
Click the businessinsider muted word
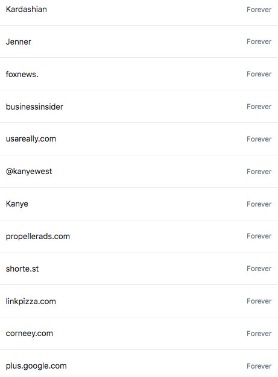click(139, 107)
